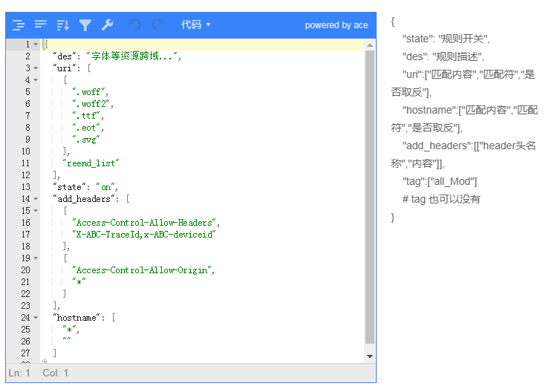Click the ".svg" string on line 9
Viewport: 546px width, 392px height.
86,140
